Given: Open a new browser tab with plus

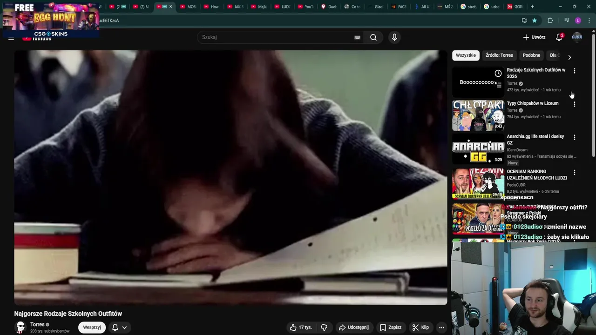Looking at the screenshot, I should [x=532, y=7].
